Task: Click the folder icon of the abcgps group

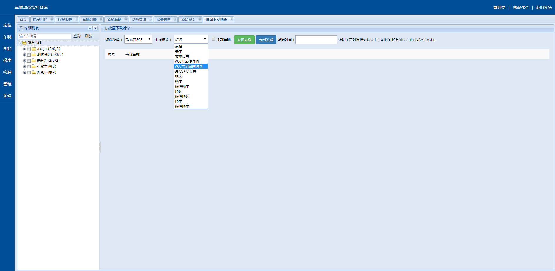Action: point(34,49)
